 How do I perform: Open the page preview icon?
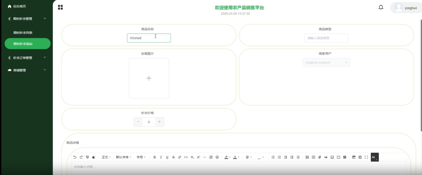pyautogui.click(x=354, y=157)
